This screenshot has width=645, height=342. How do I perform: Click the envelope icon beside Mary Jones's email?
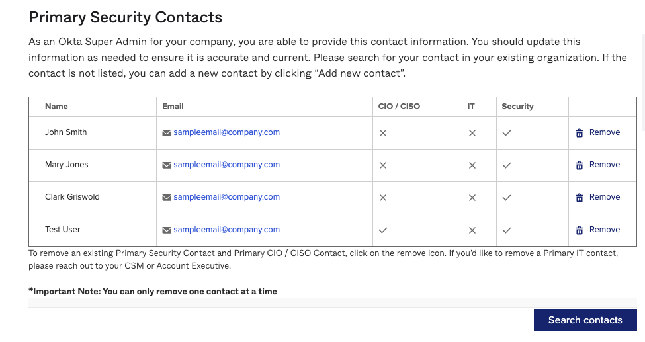coord(167,165)
